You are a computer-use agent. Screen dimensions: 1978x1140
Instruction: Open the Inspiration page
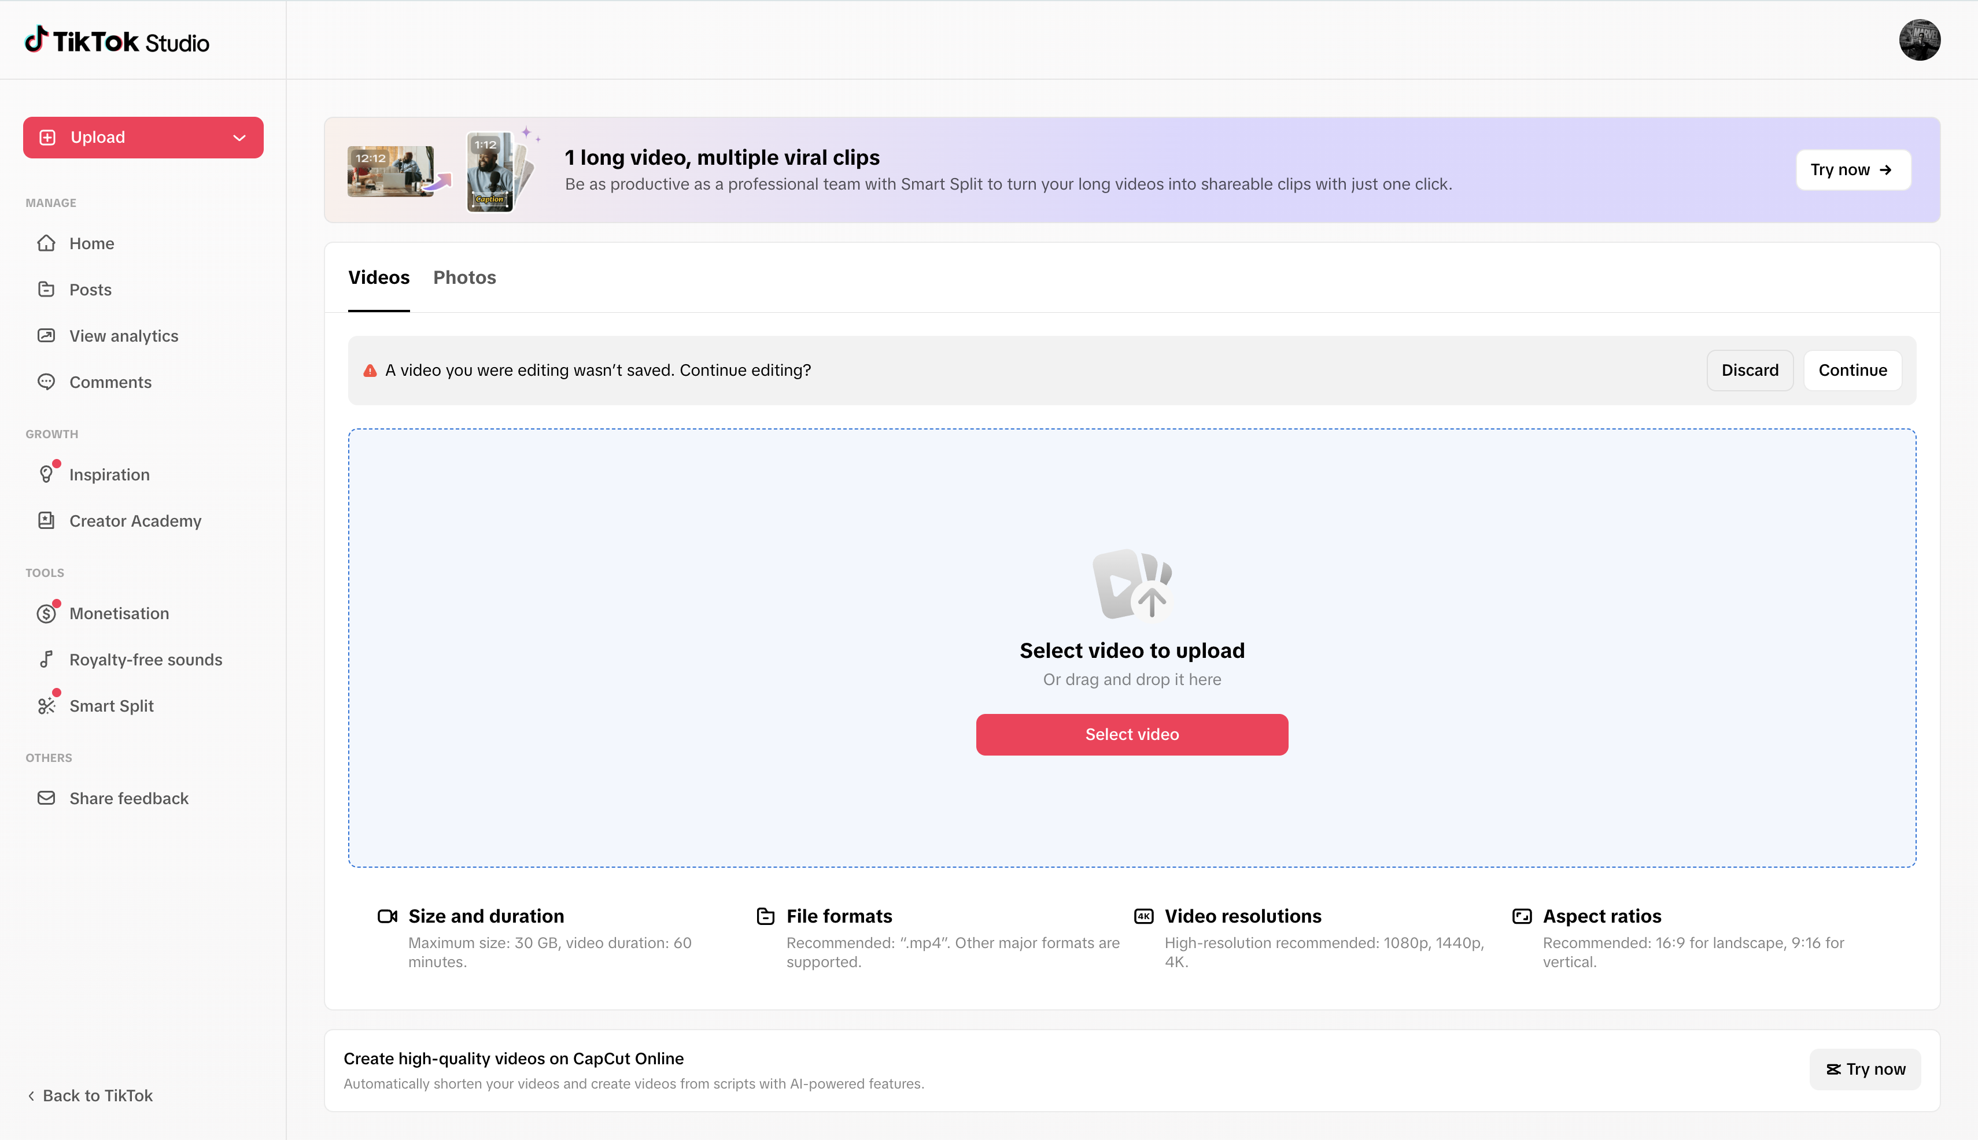(143, 475)
